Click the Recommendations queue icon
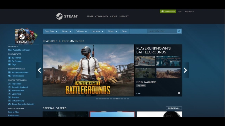This screenshot has height=126, width=225. tap(10, 73)
